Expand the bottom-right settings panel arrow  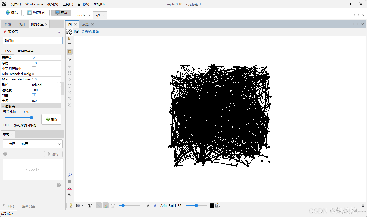(x=363, y=205)
